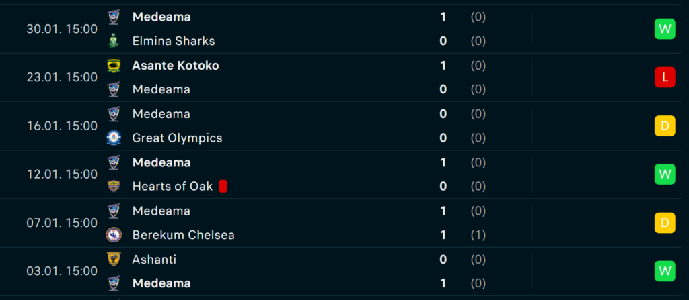Click the red L badge for the Asante Kotoko match
This screenshot has width=689, height=300.
pyautogui.click(x=665, y=78)
